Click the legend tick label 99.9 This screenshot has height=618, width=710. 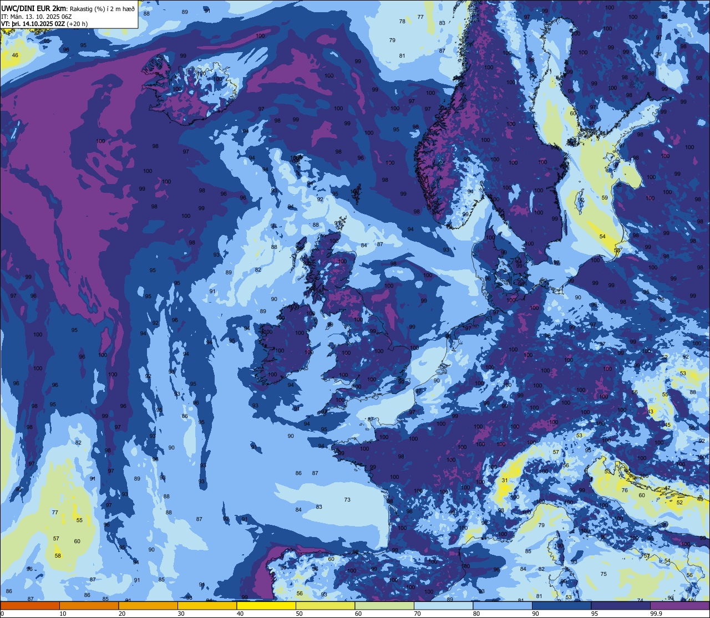tap(656, 614)
